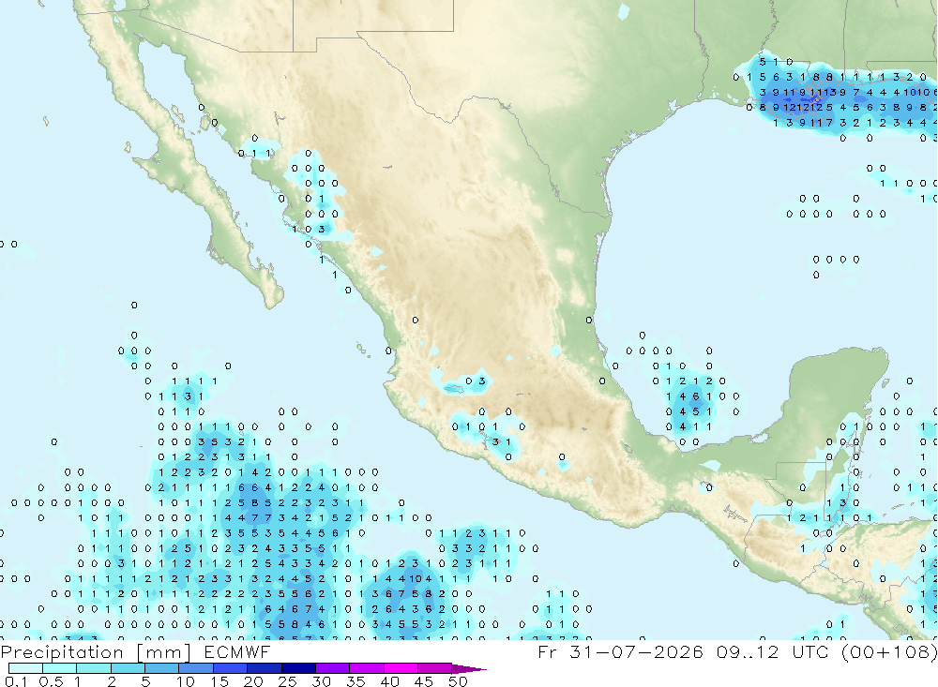This screenshot has width=938, height=687.
Task: Click the '40' legend scale label
Action: tap(389, 681)
